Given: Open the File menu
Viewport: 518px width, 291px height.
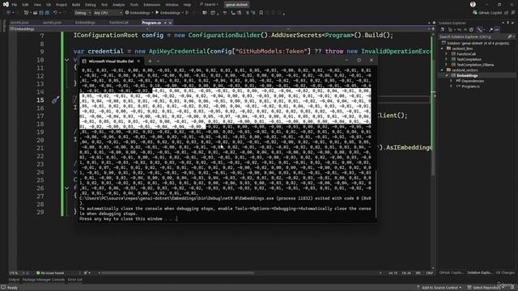Looking at the screenshot, I should tap(15, 5).
